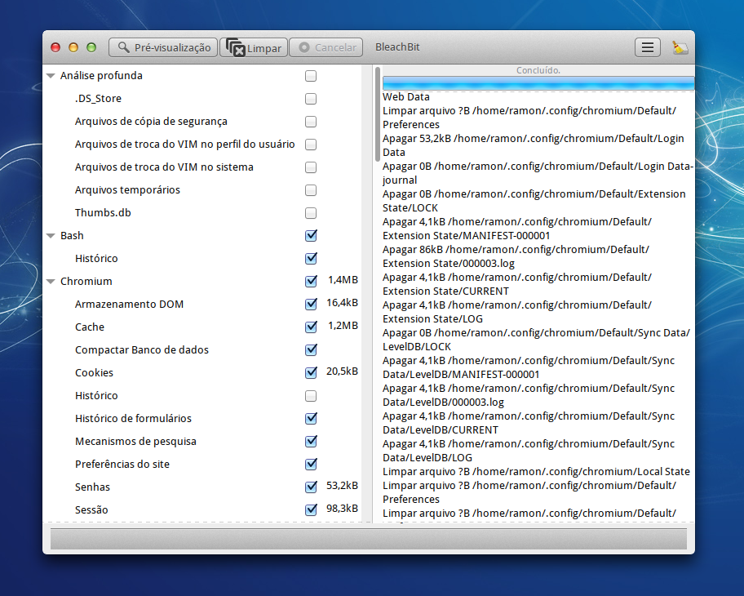Click the stop icon on Cancelar

(x=304, y=47)
